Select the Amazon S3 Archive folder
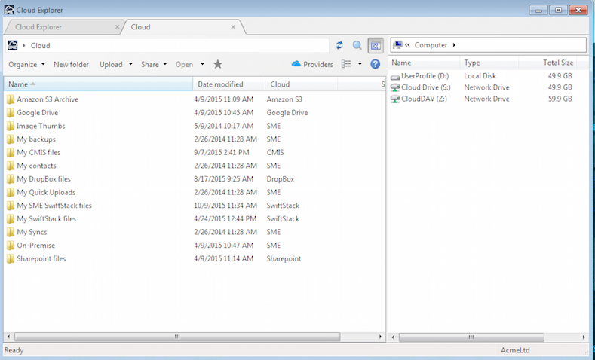 pyautogui.click(x=47, y=99)
